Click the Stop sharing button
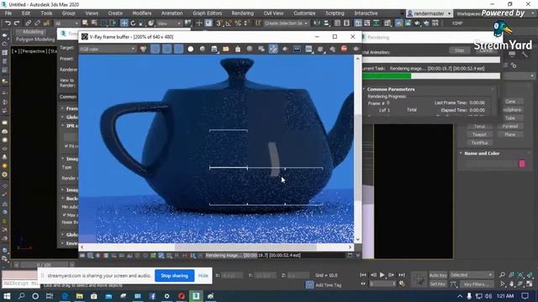Image resolution: width=538 pixels, height=302 pixels. 174,276
